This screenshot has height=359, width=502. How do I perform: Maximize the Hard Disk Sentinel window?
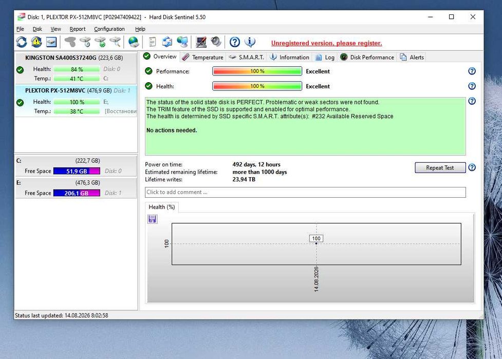point(452,17)
